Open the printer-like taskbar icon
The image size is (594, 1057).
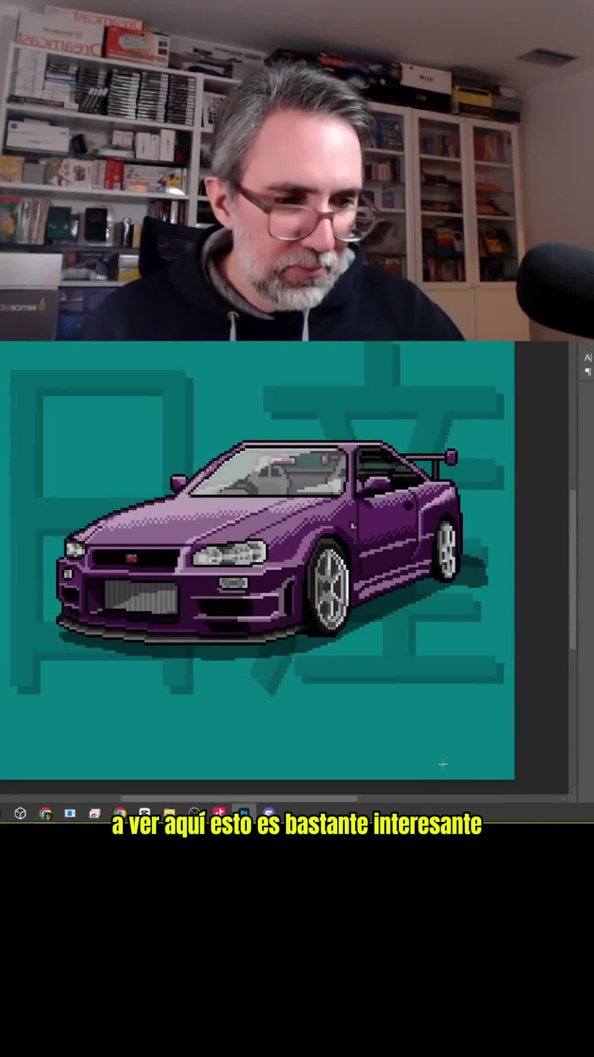click(95, 814)
